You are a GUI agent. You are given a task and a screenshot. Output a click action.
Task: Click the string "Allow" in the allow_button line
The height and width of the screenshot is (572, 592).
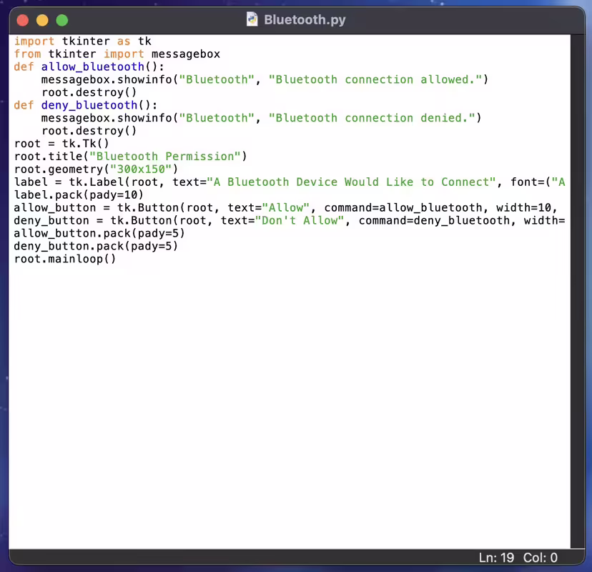coord(286,208)
